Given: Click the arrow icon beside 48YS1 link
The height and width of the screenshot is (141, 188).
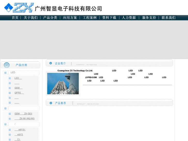Looking at the screenshot, I should (10, 130).
